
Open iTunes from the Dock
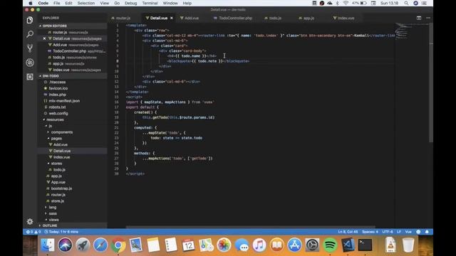(x=259, y=245)
